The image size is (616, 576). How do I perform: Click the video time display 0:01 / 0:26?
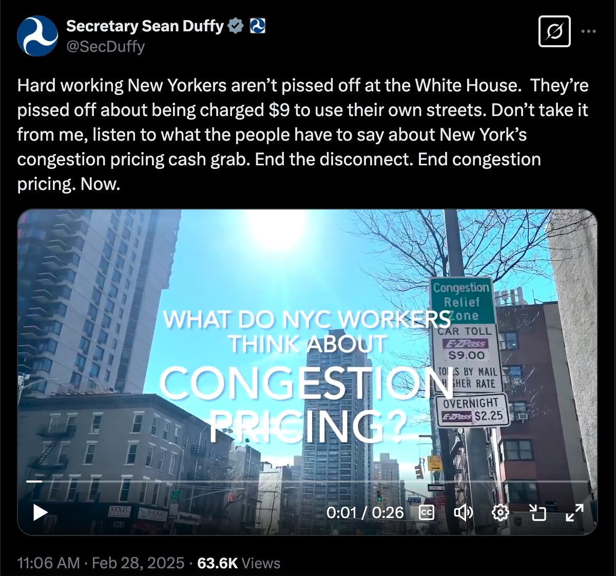tap(365, 512)
